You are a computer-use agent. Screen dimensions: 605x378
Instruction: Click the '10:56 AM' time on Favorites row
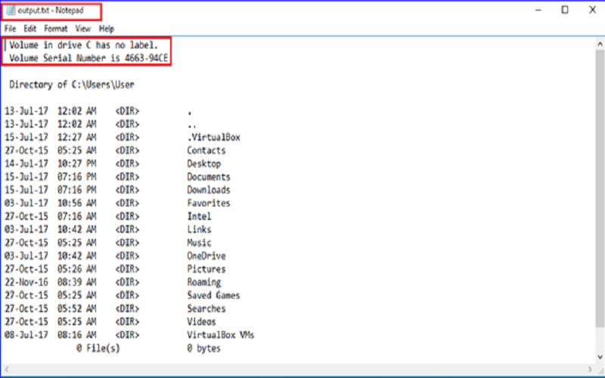click(77, 203)
